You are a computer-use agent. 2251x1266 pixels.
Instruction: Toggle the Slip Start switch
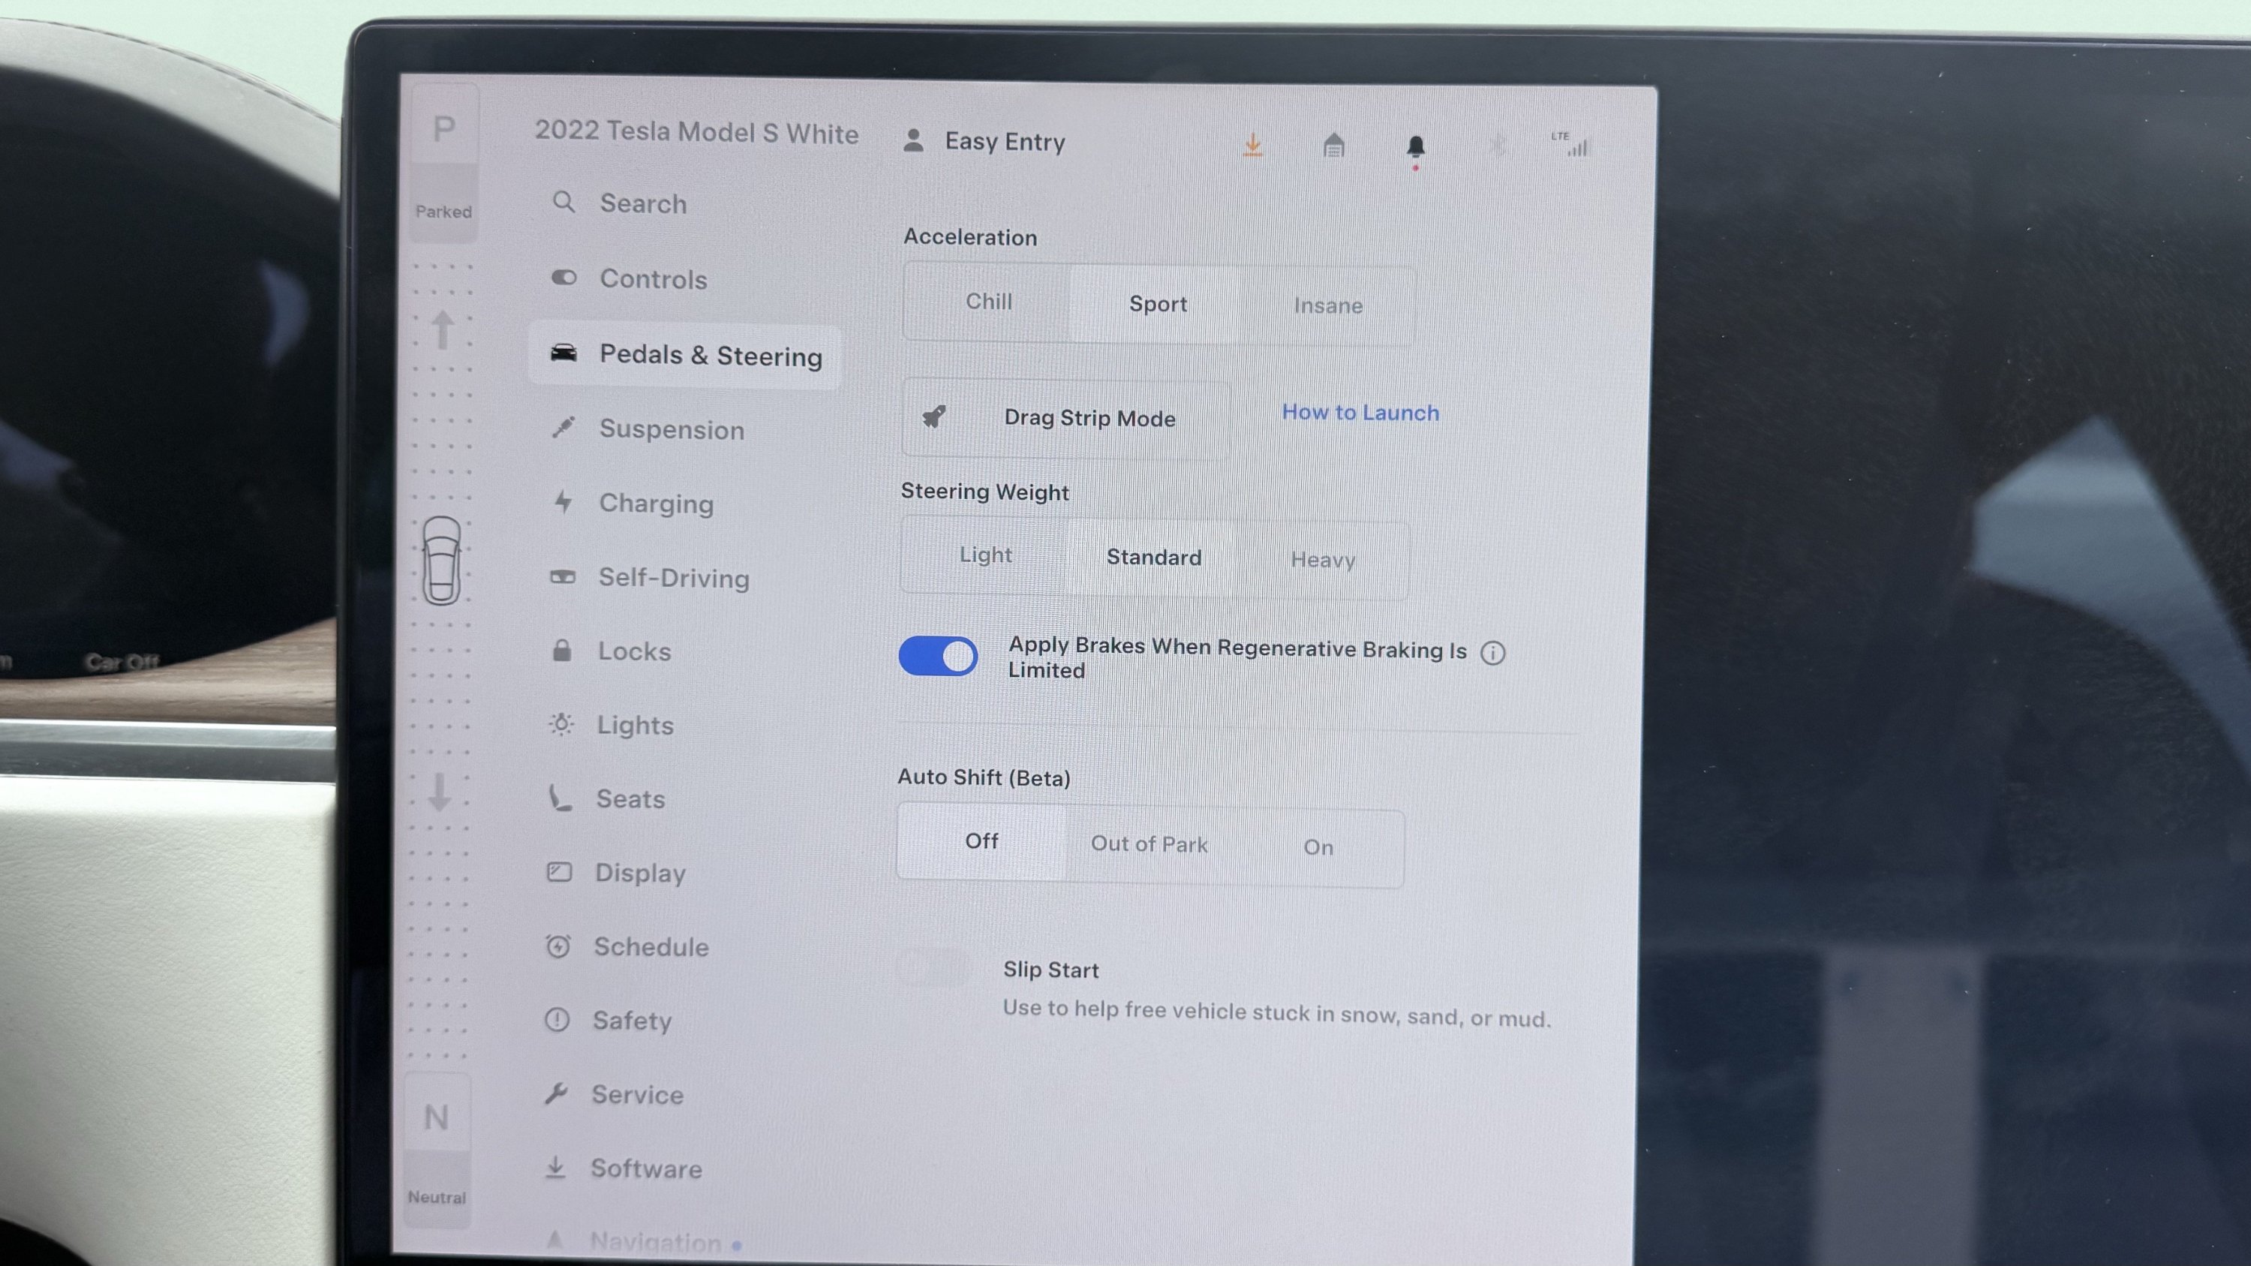[933, 967]
